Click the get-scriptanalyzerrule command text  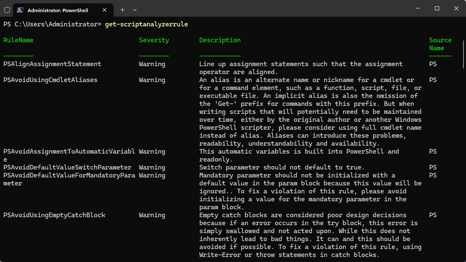[x=147, y=24]
